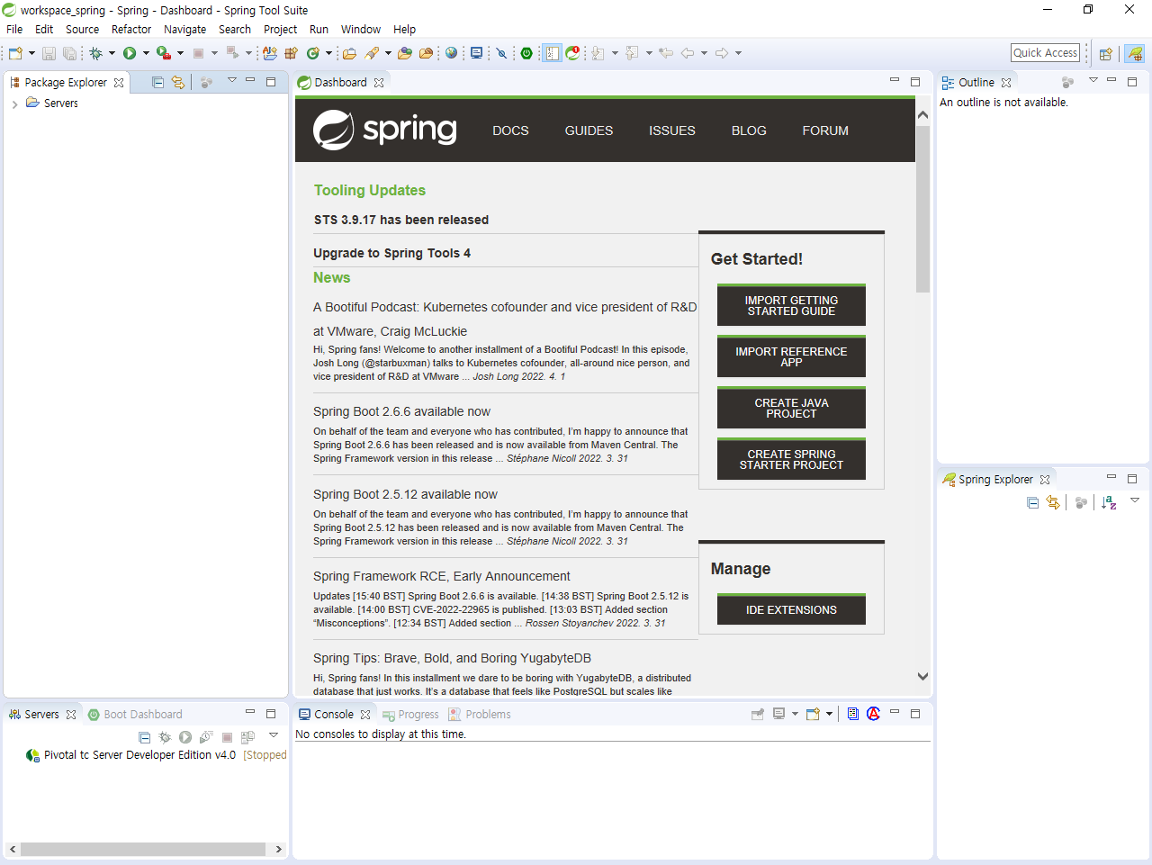Viewport: 1152px width, 865px height.
Task: Click the Run with external tools icon
Action: coord(164,53)
